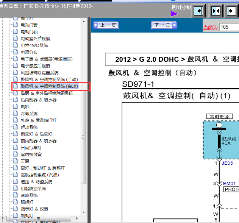Open the 电动门窗 tree entry

[x=29, y=25]
